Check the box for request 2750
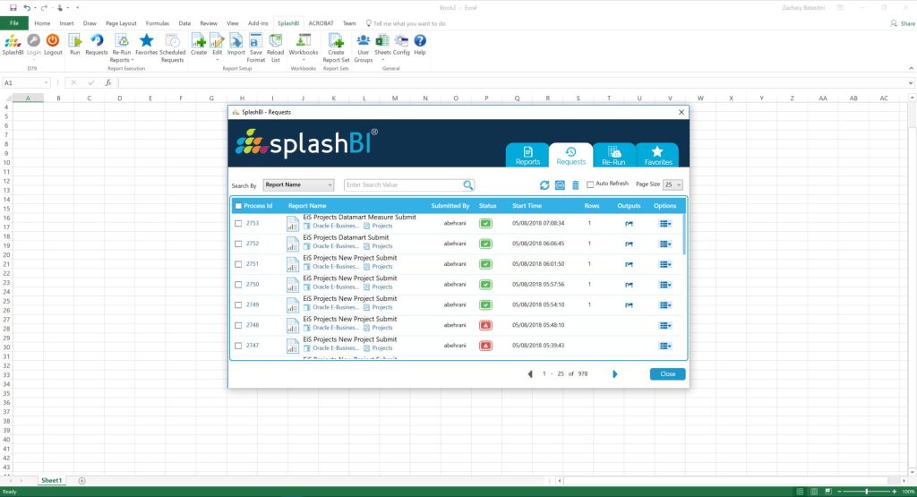The width and height of the screenshot is (917, 497). 238,285
